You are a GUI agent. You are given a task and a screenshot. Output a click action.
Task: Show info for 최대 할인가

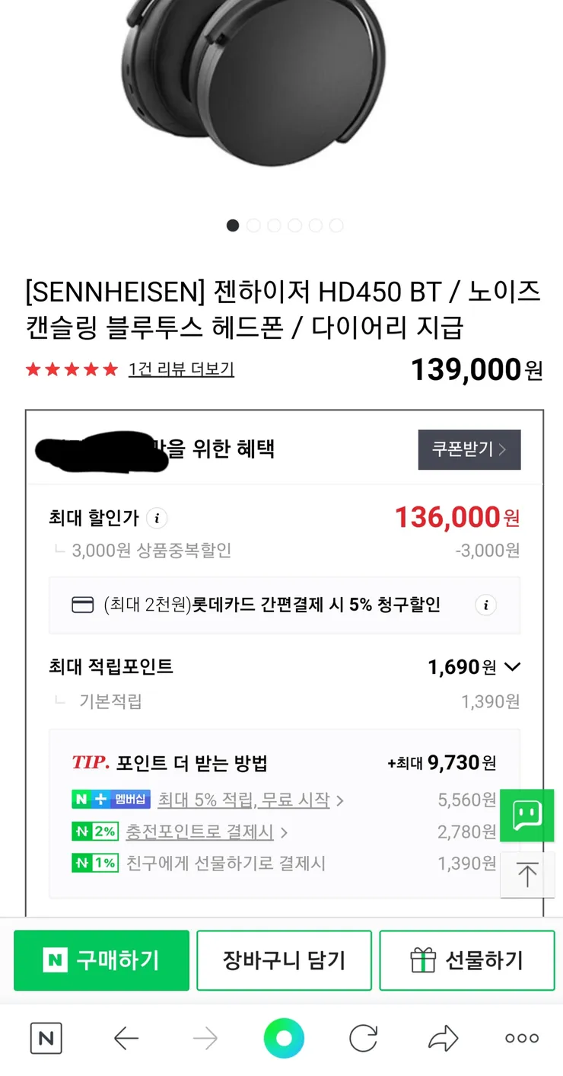[x=157, y=519]
